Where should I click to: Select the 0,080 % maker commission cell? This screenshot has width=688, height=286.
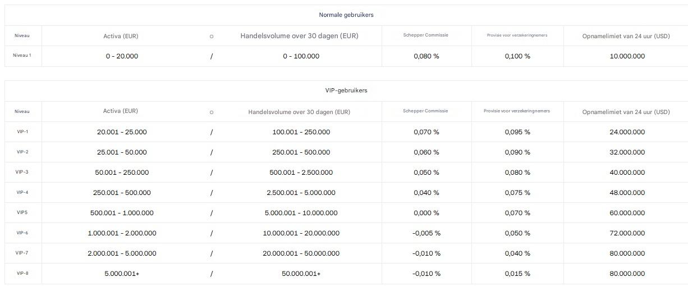(x=426, y=56)
